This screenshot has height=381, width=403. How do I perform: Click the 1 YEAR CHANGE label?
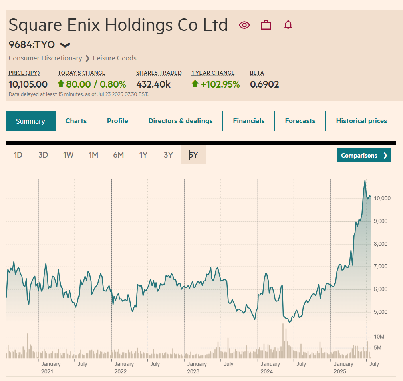213,73
